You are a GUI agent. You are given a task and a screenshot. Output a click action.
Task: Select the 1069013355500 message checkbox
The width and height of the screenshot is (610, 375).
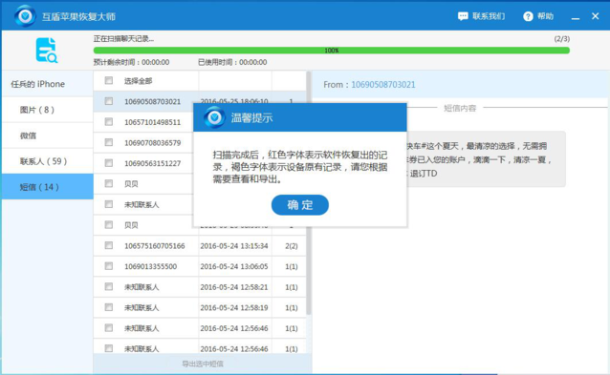(109, 266)
